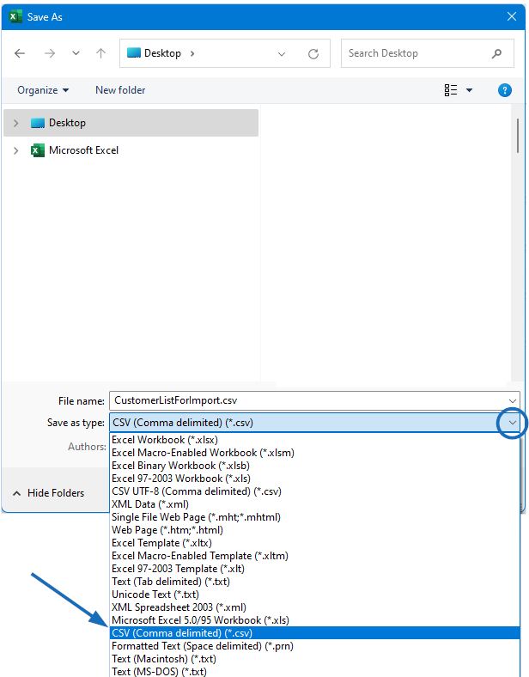Choose Unicode Text (*.txt) type
Viewport: 529px width, 677px height.
314,595
